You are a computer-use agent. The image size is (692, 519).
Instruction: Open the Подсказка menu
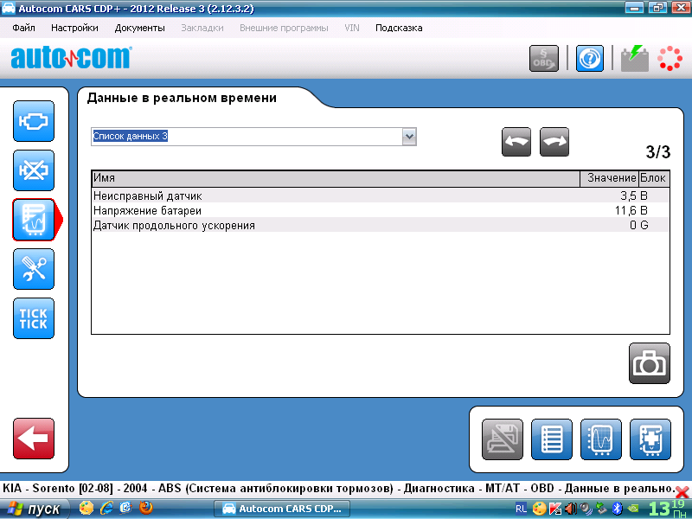click(x=399, y=28)
